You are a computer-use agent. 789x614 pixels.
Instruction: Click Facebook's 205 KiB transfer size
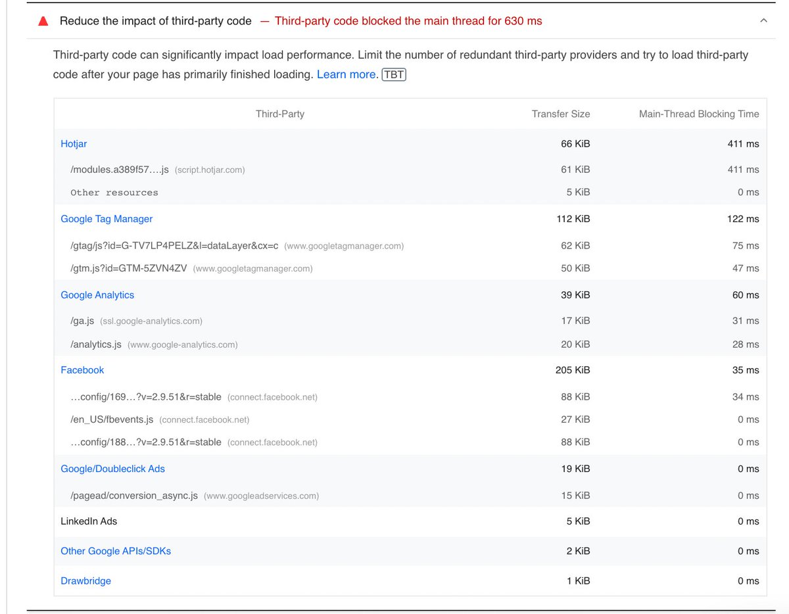pos(573,370)
